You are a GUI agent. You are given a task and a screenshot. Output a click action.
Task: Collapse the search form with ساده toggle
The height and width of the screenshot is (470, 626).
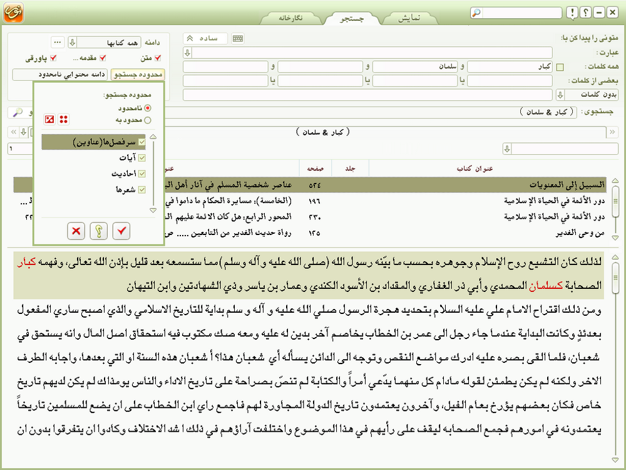205,38
